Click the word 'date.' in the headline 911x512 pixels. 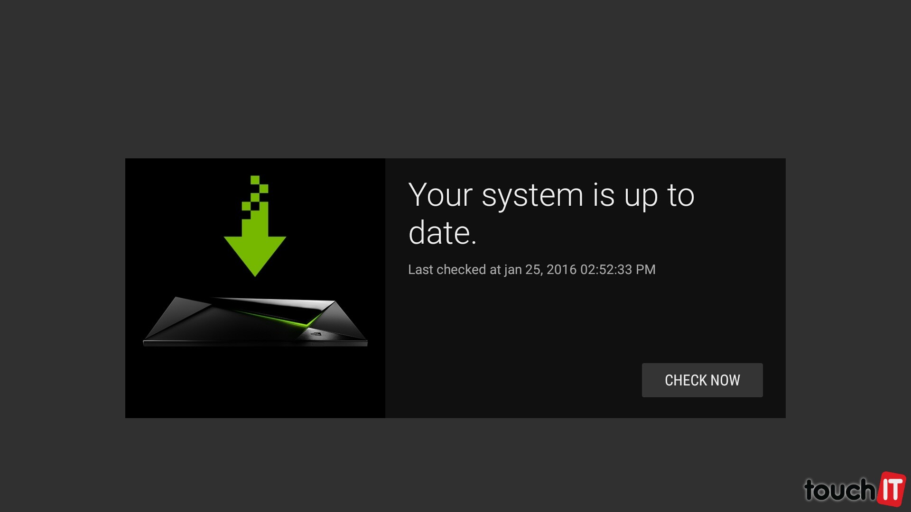[442, 233]
